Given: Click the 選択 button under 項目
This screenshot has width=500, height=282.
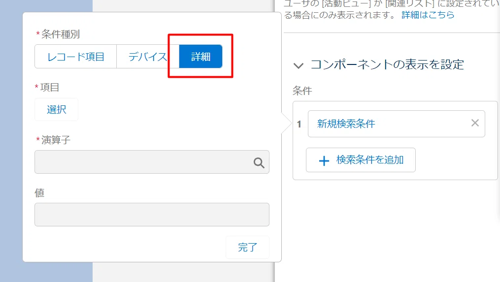Looking at the screenshot, I should tap(57, 110).
